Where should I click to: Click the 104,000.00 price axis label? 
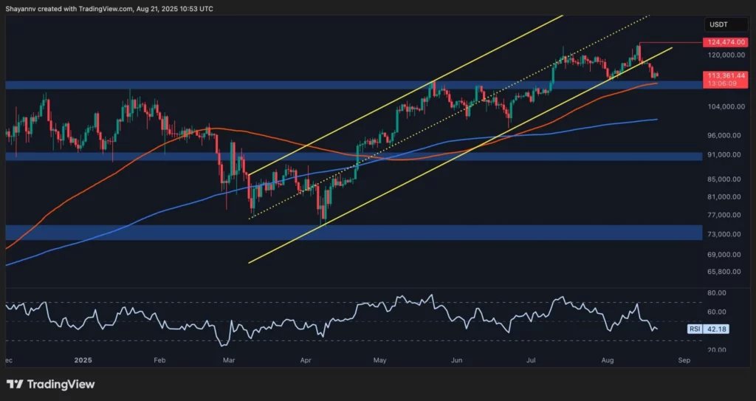(x=725, y=106)
